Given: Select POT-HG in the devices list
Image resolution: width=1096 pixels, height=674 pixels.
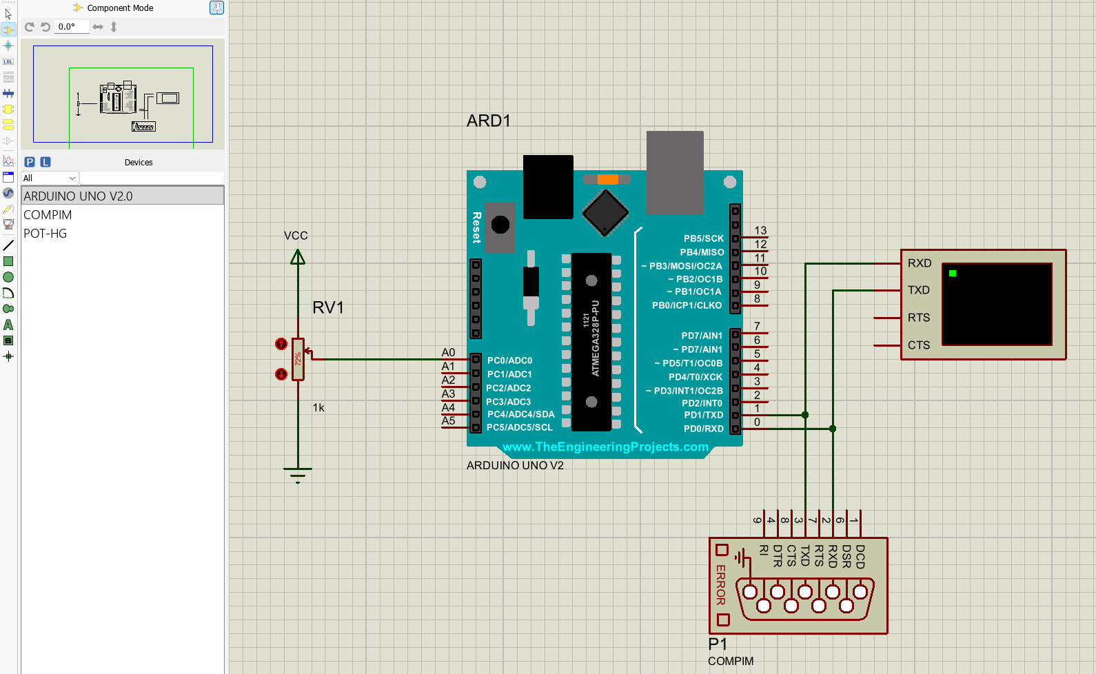Looking at the screenshot, I should pos(45,234).
